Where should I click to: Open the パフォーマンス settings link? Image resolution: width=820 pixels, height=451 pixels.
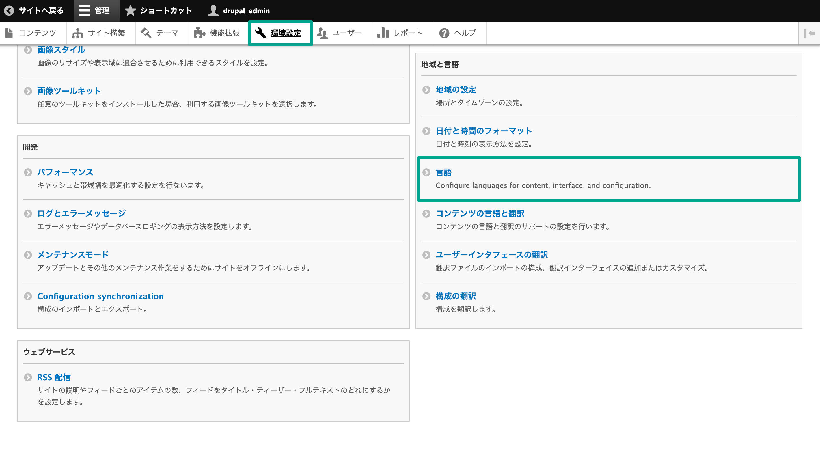tap(65, 172)
